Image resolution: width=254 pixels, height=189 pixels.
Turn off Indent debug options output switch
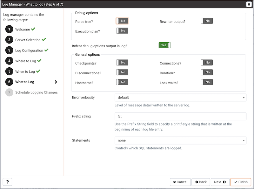click(164, 45)
